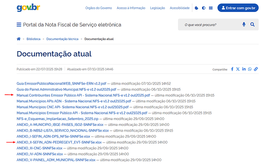This screenshot has width=266, height=167.
Task: Open the gov.br systems grid menu
Action: click(x=210, y=8)
